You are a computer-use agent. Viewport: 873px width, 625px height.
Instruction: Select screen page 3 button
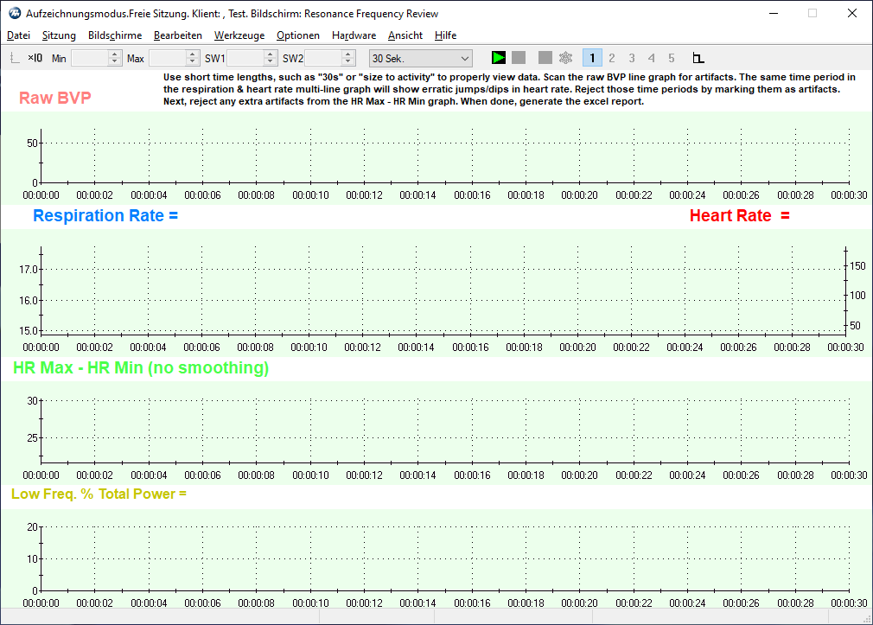(631, 58)
